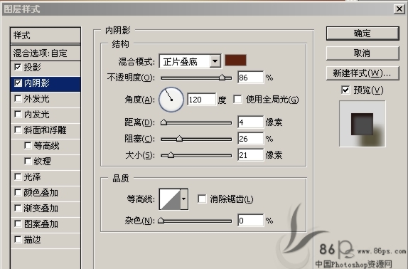Click the 阻塞 choke slider handle
The image size is (408, 269).
pos(179,139)
